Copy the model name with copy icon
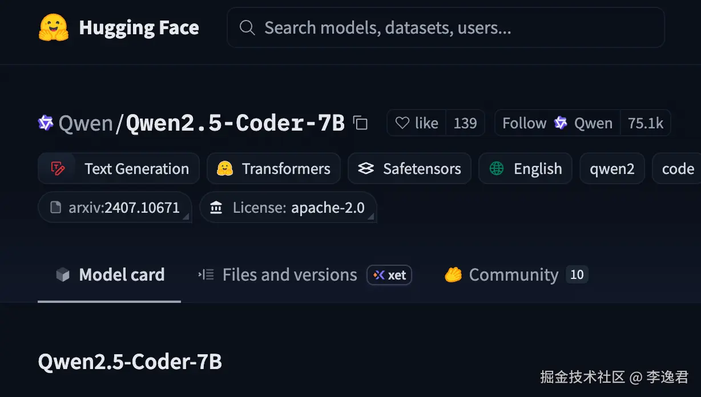 [x=360, y=123]
